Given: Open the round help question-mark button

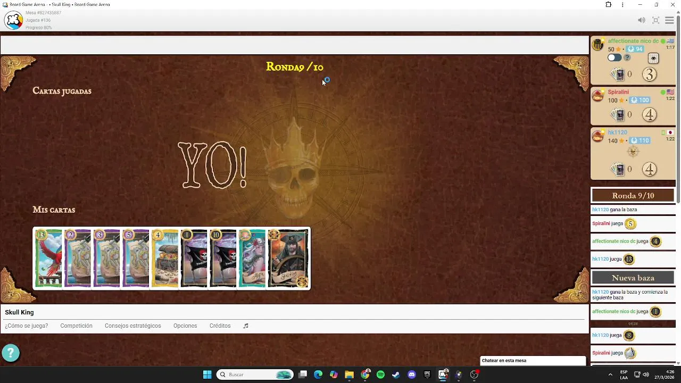Looking at the screenshot, I should click(x=10, y=353).
